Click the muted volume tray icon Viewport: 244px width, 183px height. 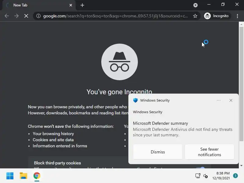(x=205, y=176)
